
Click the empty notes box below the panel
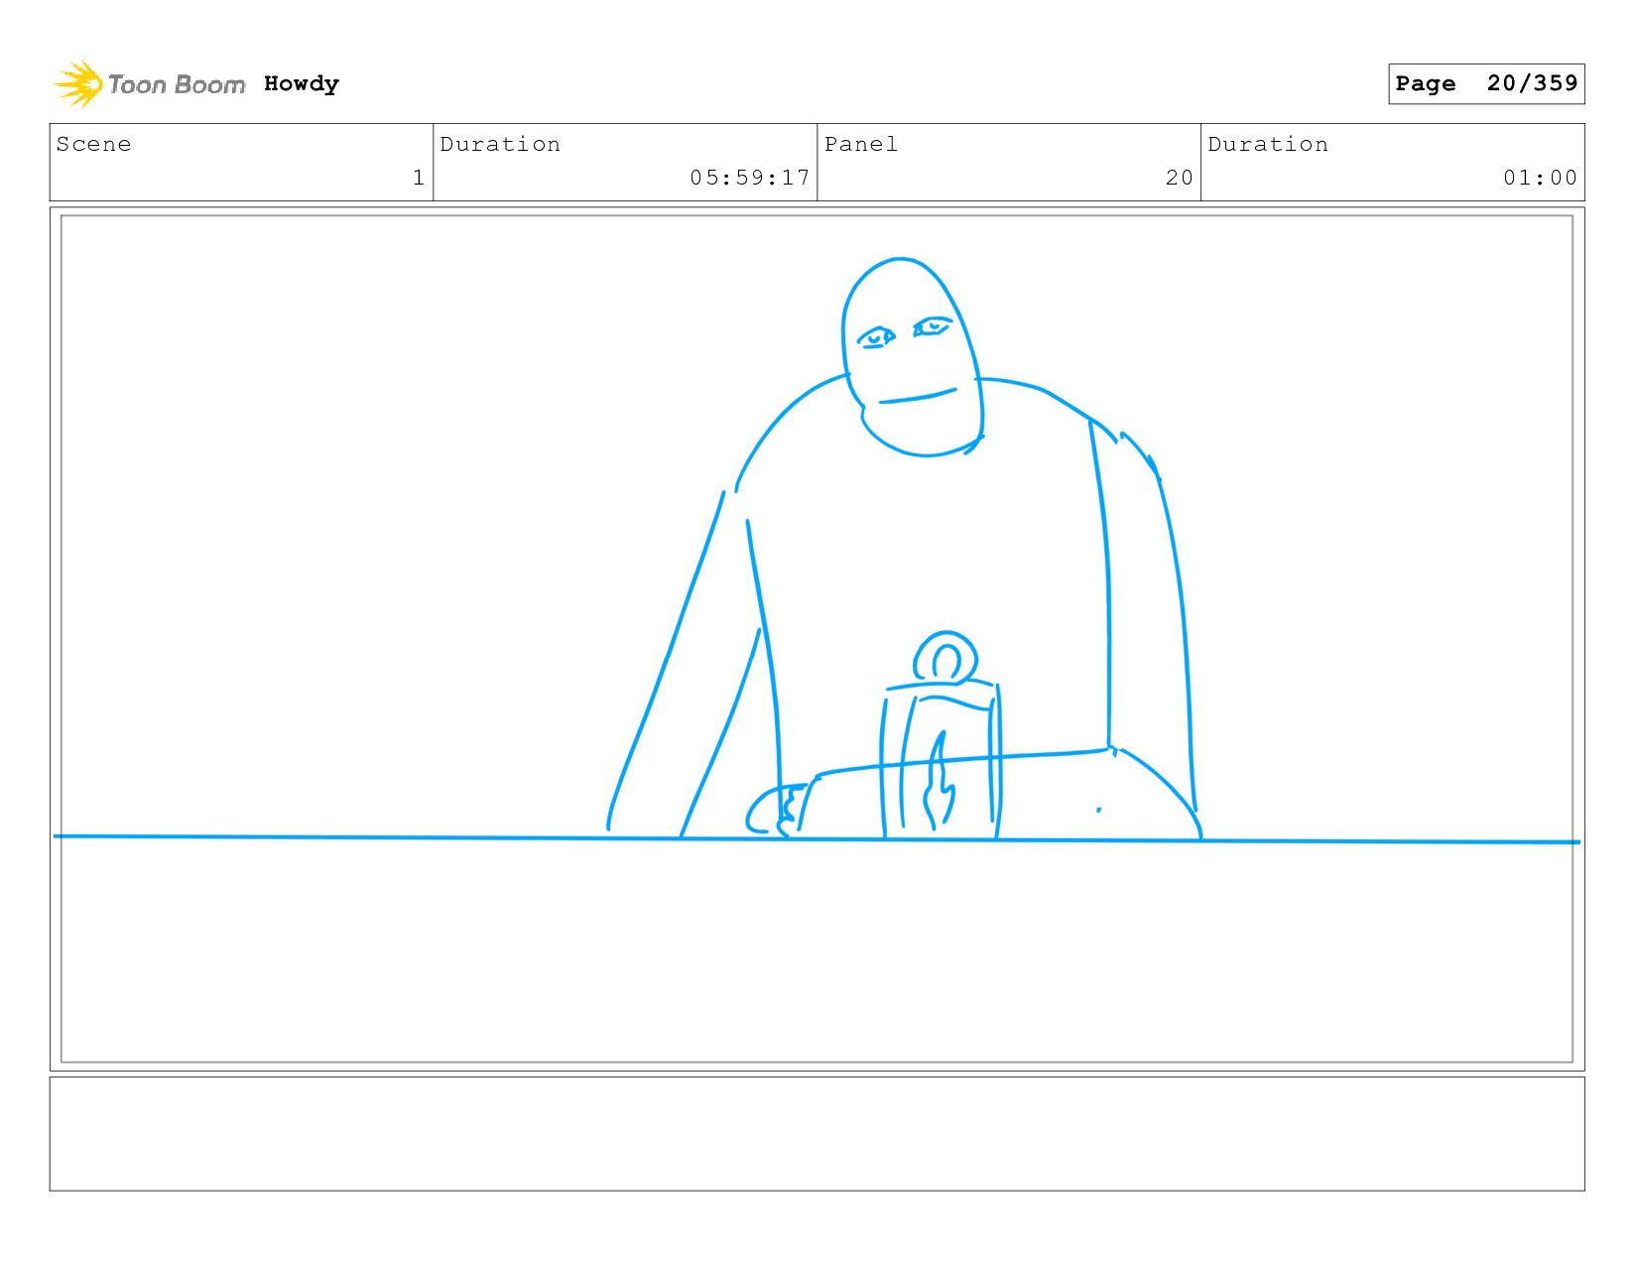[x=817, y=1134]
